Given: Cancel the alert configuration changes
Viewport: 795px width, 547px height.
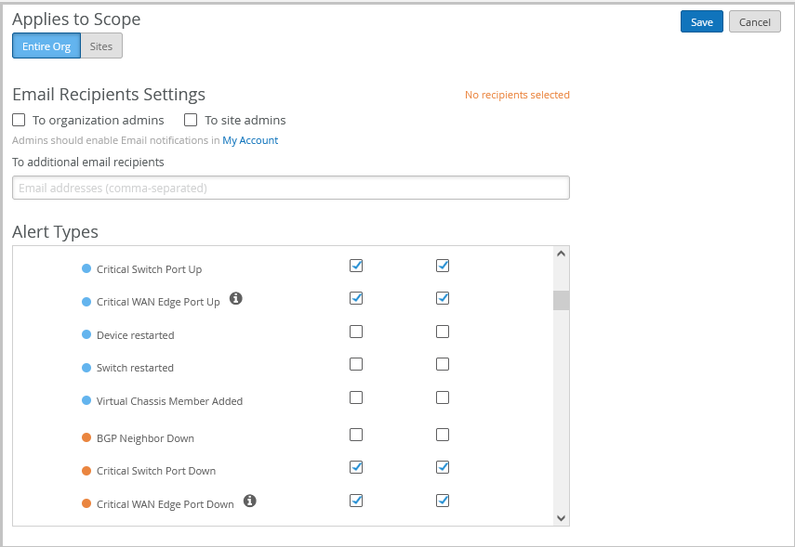Looking at the screenshot, I should coord(754,22).
